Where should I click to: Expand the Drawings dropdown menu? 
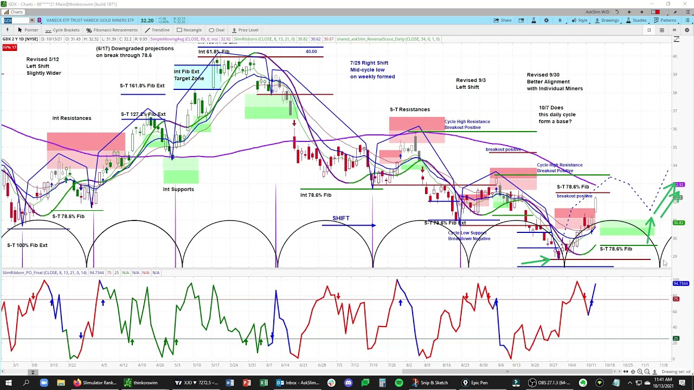pyautogui.click(x=607, y=21)
